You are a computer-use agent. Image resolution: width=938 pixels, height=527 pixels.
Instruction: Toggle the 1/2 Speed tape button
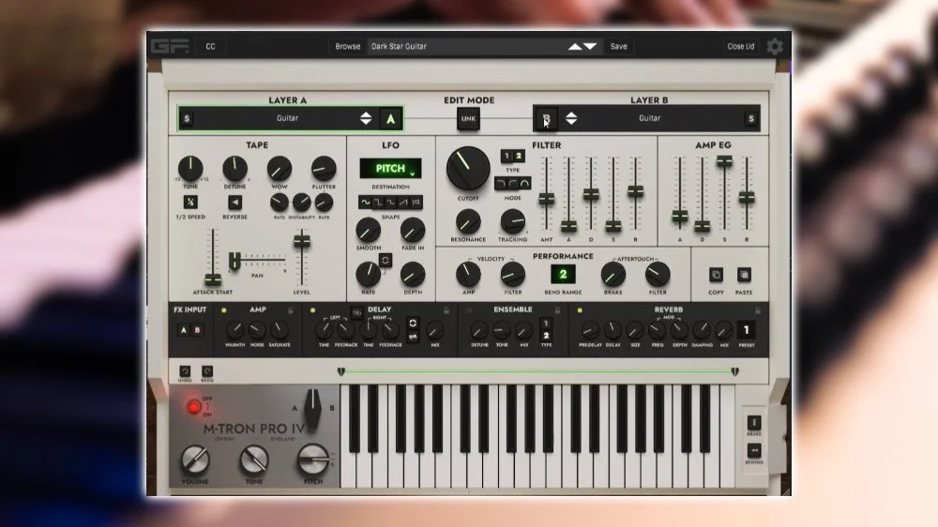pyautogui.click(x=190, y=203)
